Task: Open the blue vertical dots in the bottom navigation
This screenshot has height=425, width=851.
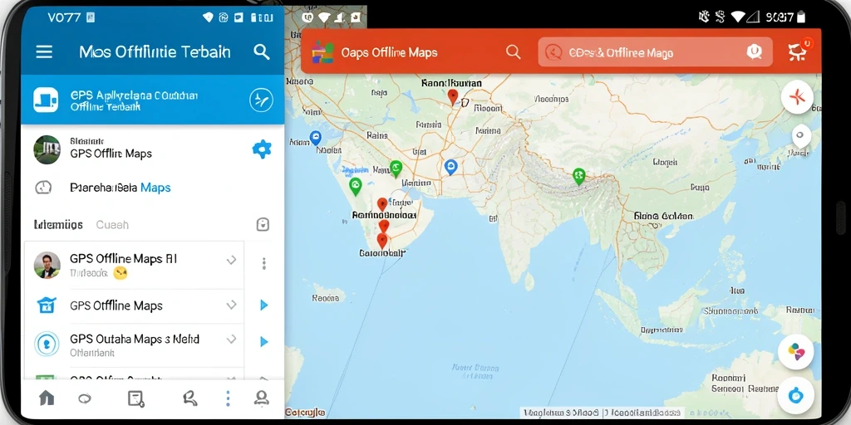Action: pos(228,398)
